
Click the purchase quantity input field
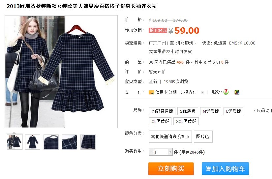pyautogui.click(x=161, y=152)
